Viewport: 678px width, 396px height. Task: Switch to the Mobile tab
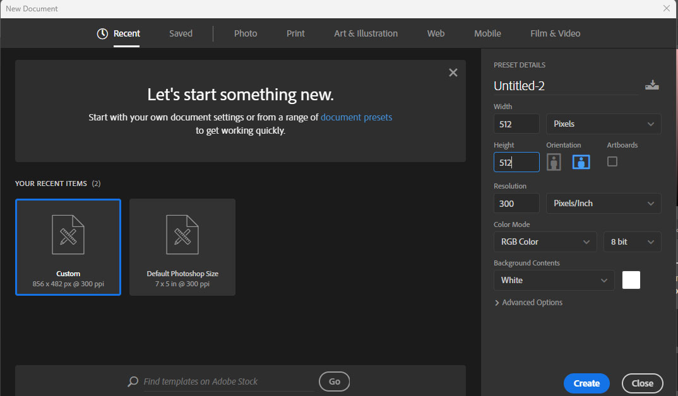click(x=487, y=33)
